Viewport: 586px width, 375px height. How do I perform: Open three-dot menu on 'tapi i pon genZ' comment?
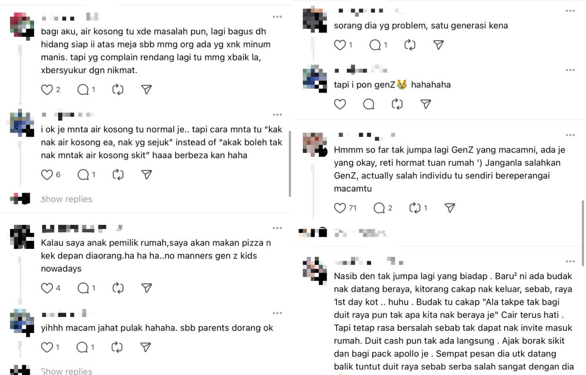click(570, 70)
